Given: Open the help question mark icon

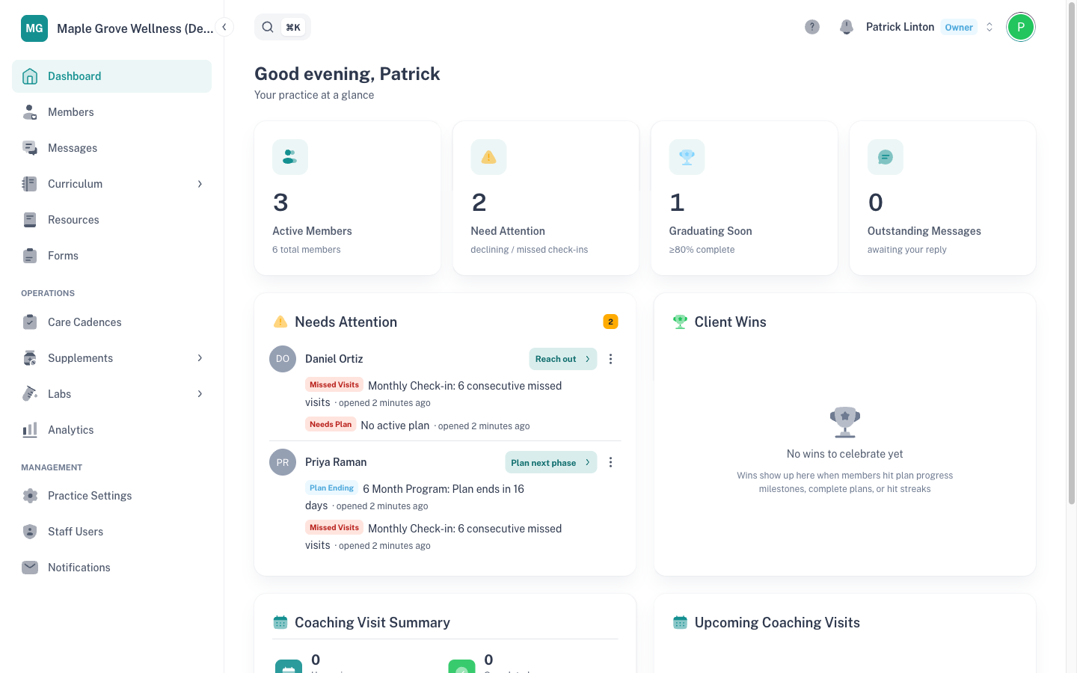Looking at the screenshot, I should pos(812,27).
